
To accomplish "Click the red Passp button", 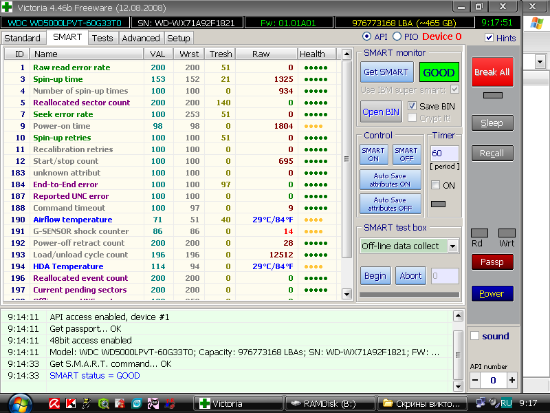I will pos(492,262).
